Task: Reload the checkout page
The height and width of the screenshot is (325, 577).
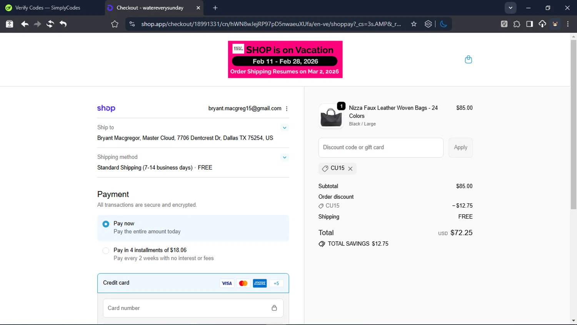Action: point(50,24)
